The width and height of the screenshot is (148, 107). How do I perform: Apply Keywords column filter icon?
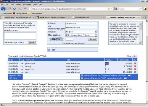82,75
